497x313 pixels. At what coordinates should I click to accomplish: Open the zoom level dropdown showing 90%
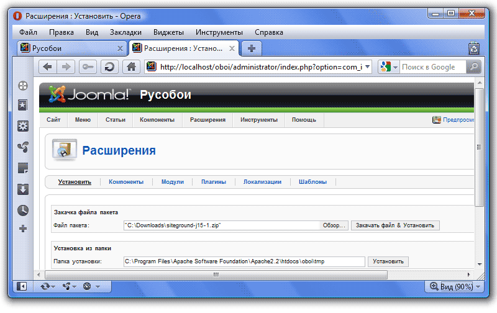coord(455,286)
